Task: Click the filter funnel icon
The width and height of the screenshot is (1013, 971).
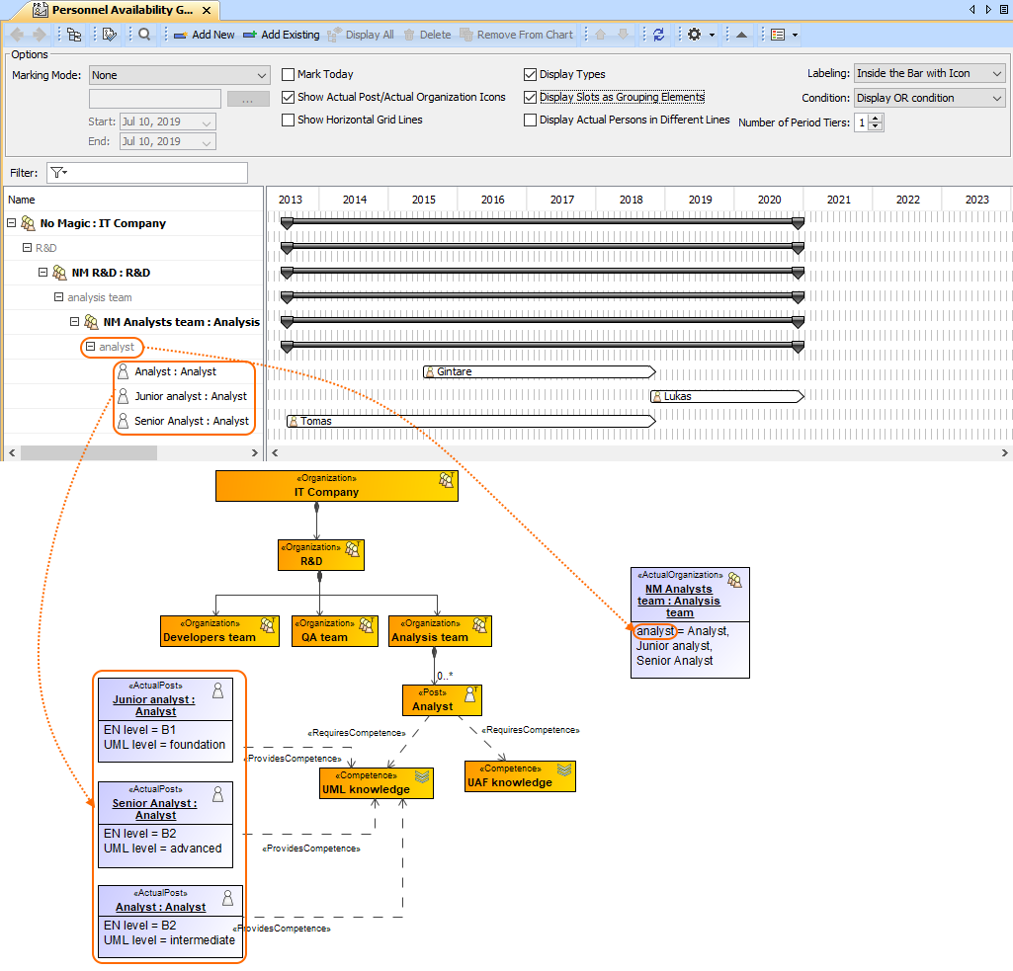Action: [57, 173]
